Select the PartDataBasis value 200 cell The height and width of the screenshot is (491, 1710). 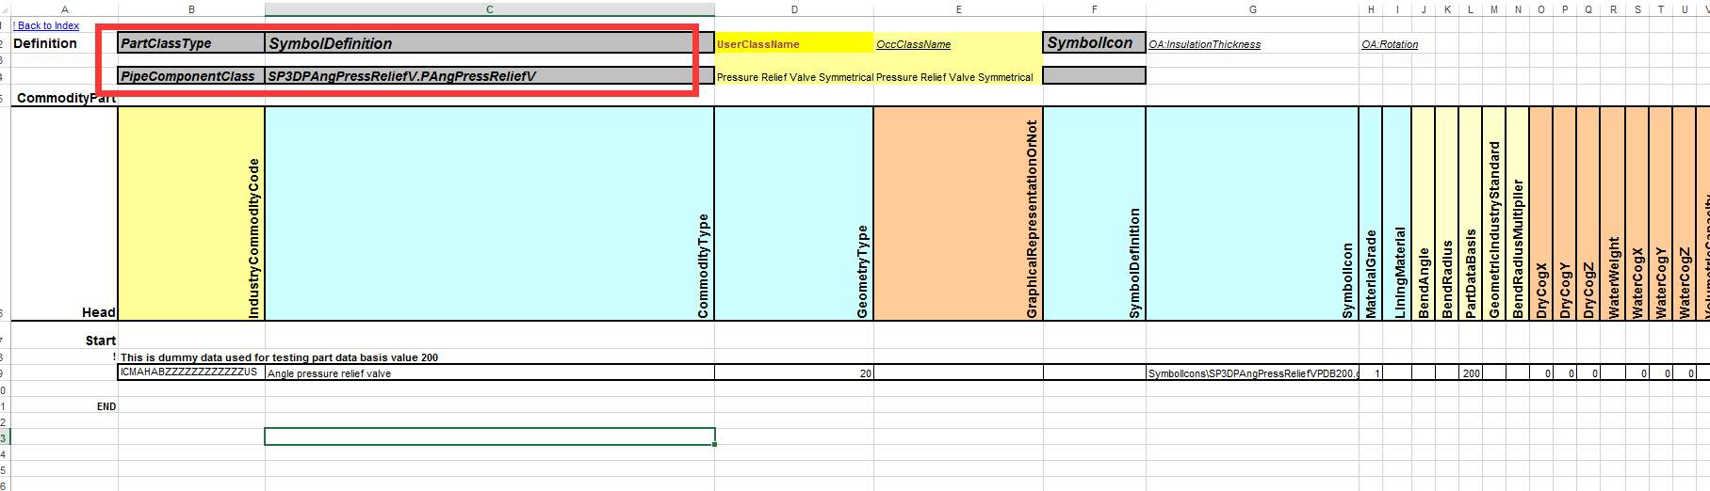(1470, 372)
